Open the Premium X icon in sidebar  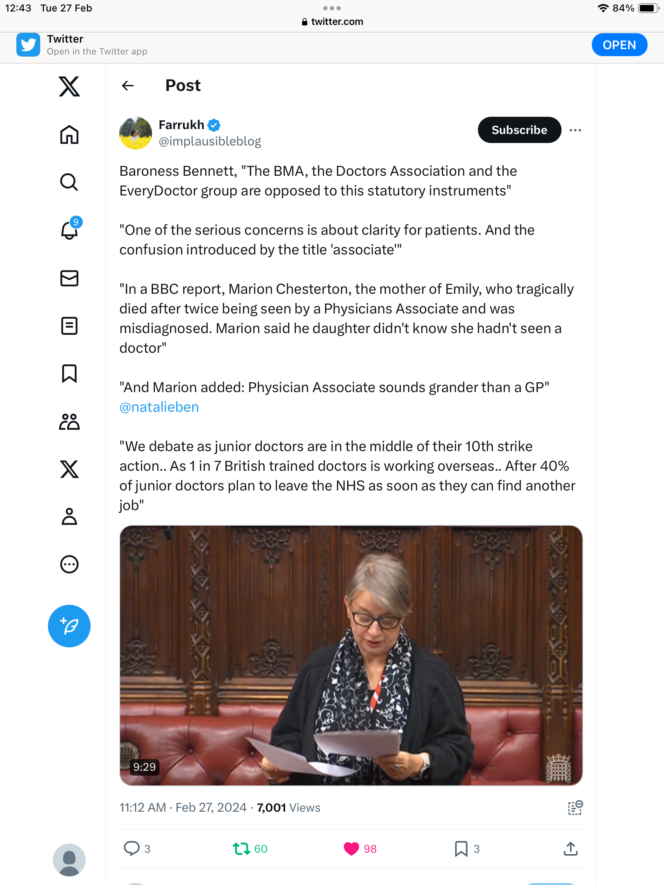pos(69,469)
